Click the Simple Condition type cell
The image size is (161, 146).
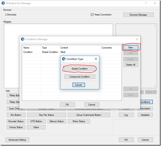tap(50, 52)
